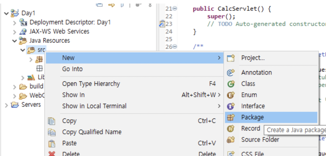Select the Java Resources node icon
The image size is (326, 156).
[23, 41]
